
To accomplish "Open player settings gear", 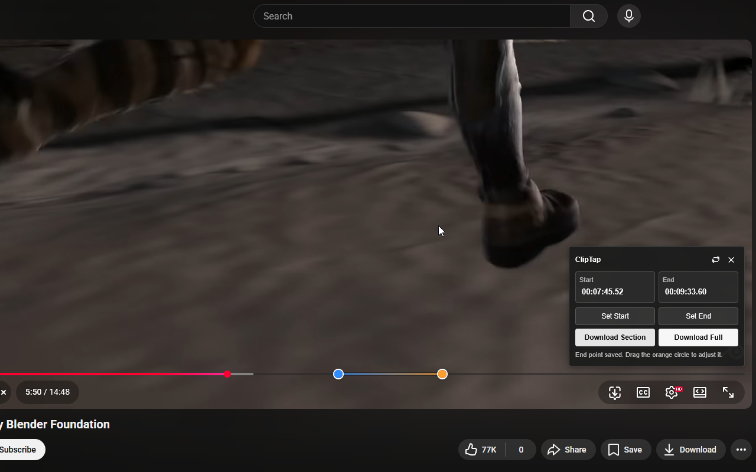I will [672, 392].
